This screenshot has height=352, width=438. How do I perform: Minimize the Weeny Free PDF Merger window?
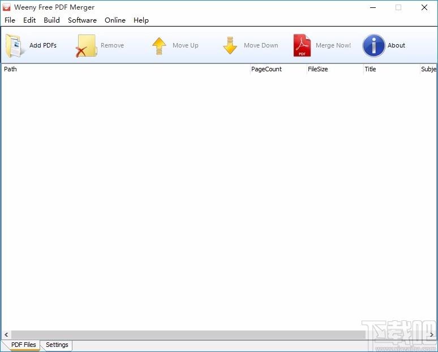click(372, 7)
